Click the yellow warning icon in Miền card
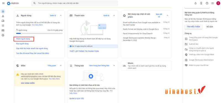The image size is (221, 103). (x=18, y=74)
